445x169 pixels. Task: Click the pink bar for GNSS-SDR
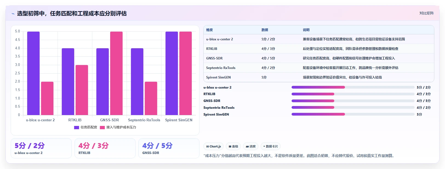(116, 73)
